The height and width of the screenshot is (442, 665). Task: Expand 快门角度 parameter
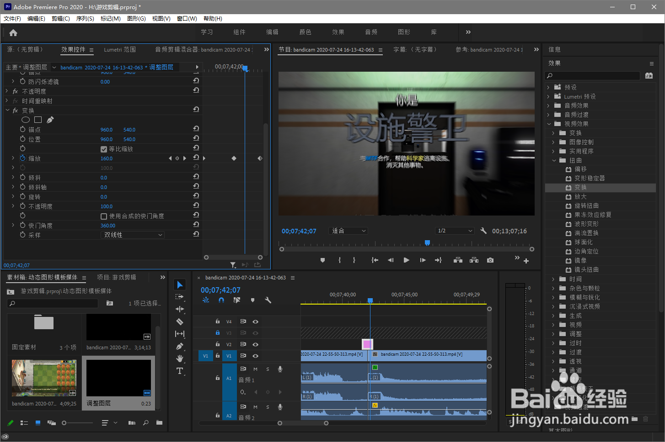tap(13, 225)
